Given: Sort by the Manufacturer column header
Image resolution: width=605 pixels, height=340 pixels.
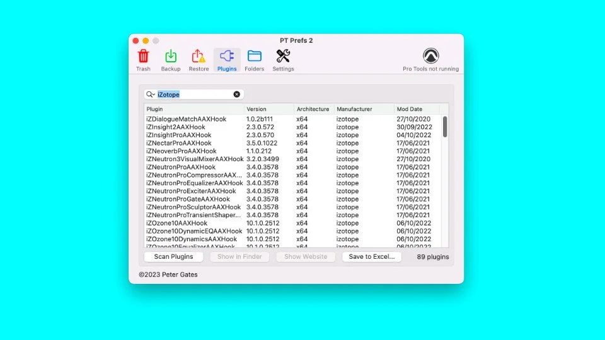Looking at the screenshot, I should coord(364,109).
